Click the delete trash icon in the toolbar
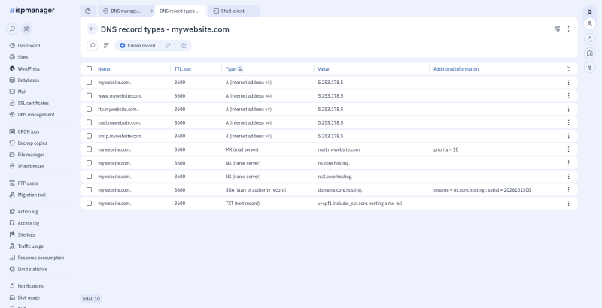 pyautogui.click(x=184, y=45)
